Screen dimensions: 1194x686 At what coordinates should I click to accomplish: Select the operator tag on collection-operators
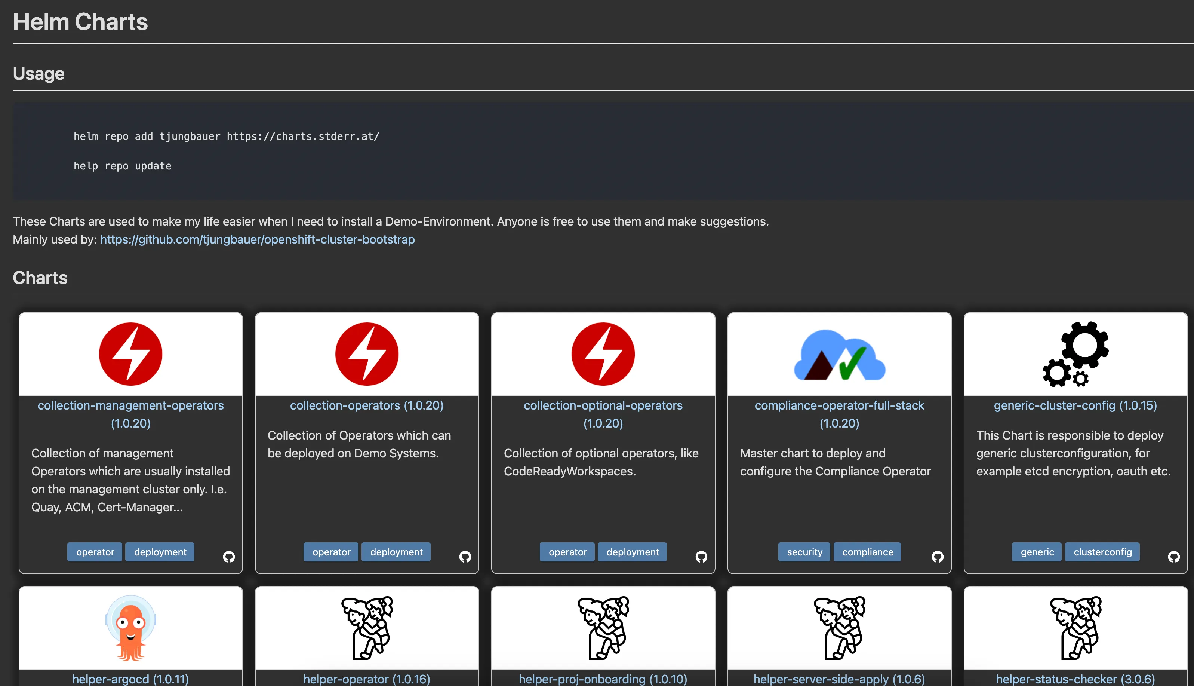[330, 552]
